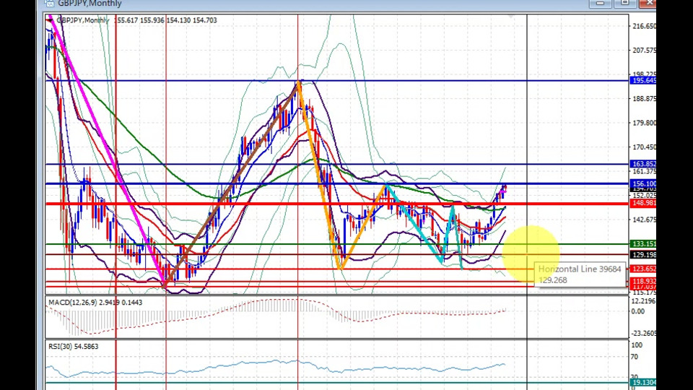This screenshot has width=693, height=390.
Task: Select the orange steep downward trend line
Action: [318, 175]
